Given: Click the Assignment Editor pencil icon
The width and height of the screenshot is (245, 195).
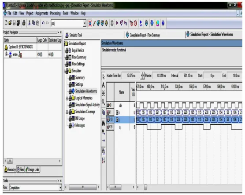Looking at the screenshot, I should [x=94, y=23].
